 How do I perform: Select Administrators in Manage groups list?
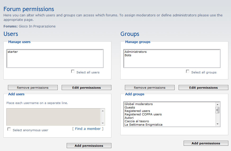135,52
